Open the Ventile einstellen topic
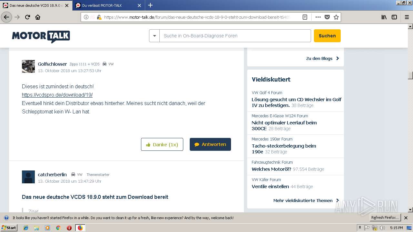Viewport: 413px width, 232px height. point(270,187)
